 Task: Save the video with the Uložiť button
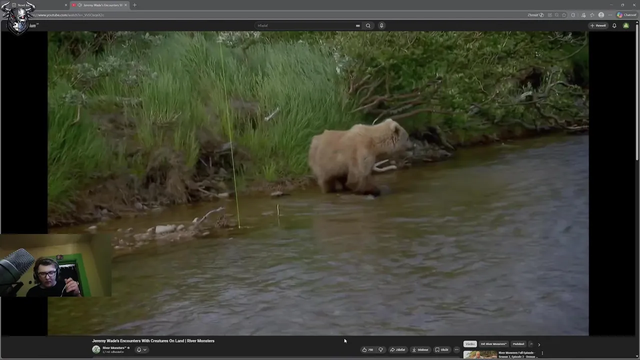[x=441, y=349]
